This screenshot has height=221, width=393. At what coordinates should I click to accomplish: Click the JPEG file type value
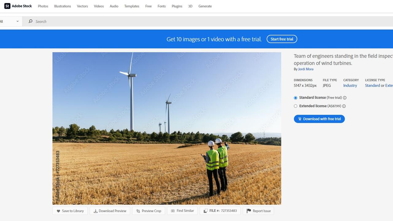coord(327,86)
